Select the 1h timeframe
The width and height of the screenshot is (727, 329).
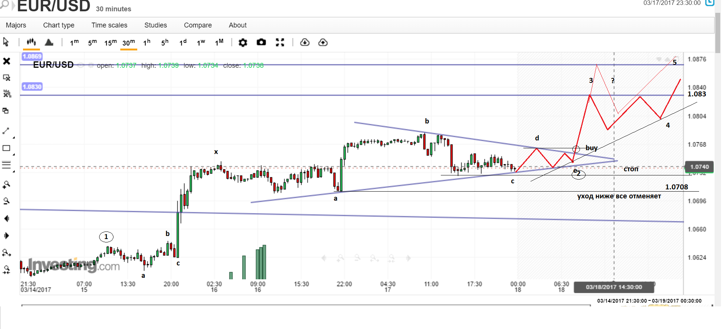point(147,43)
